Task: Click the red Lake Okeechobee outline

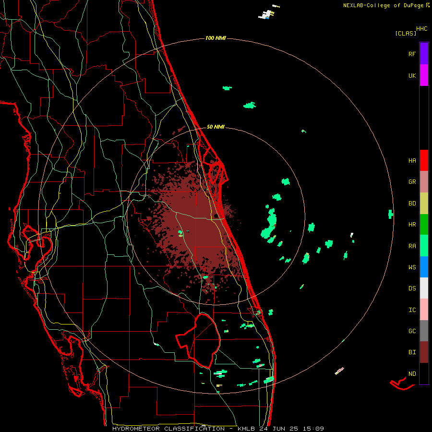Action: coord(198,340)
